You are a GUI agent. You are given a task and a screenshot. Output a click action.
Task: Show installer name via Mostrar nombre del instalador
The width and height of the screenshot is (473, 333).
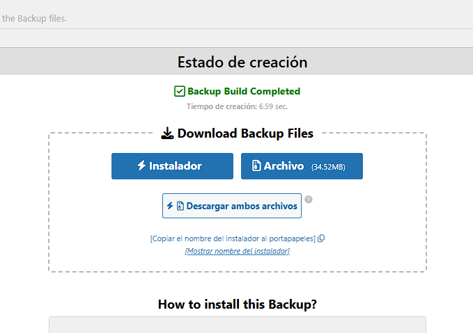click(x=237, y=251)
